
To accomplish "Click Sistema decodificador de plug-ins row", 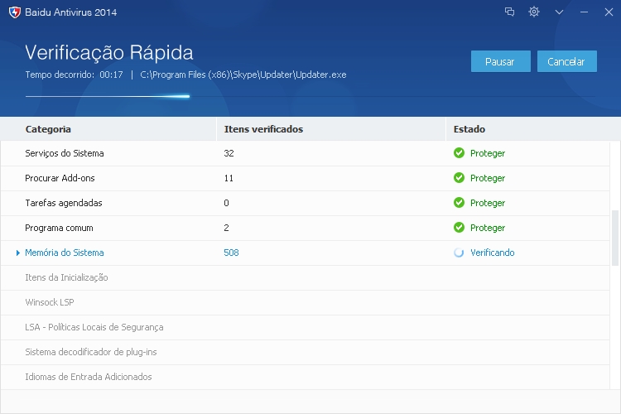I will 305,352.
